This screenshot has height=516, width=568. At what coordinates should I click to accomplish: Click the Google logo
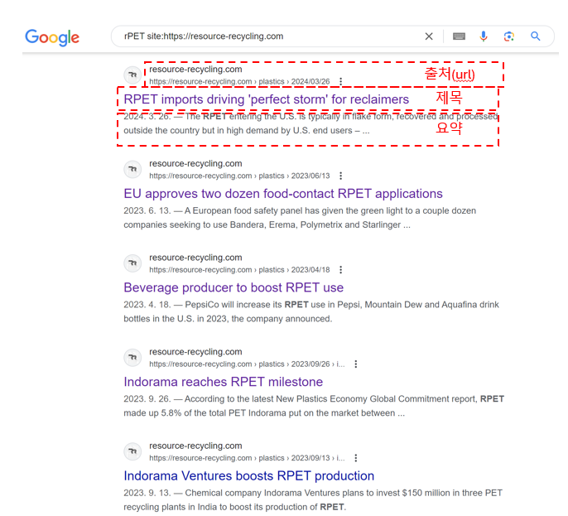pos(52,37)
